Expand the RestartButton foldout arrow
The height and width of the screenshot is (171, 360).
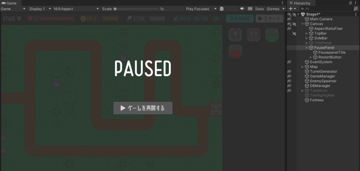(x=311, y=57)
